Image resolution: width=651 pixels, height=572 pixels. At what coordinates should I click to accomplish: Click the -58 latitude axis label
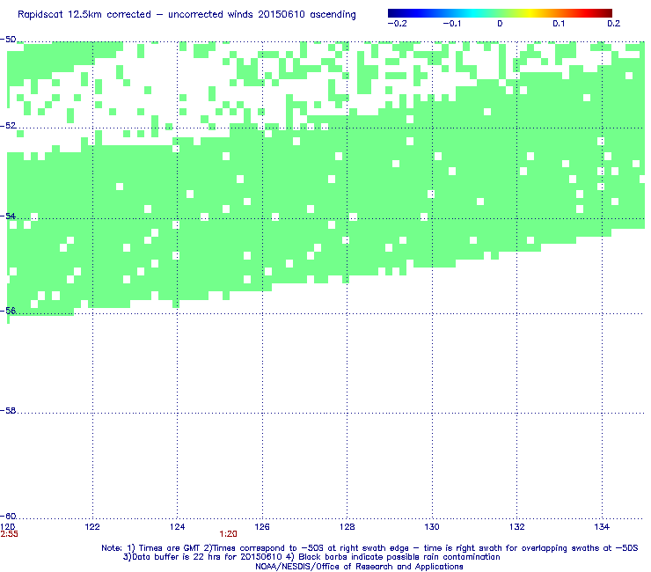[8, 410]
